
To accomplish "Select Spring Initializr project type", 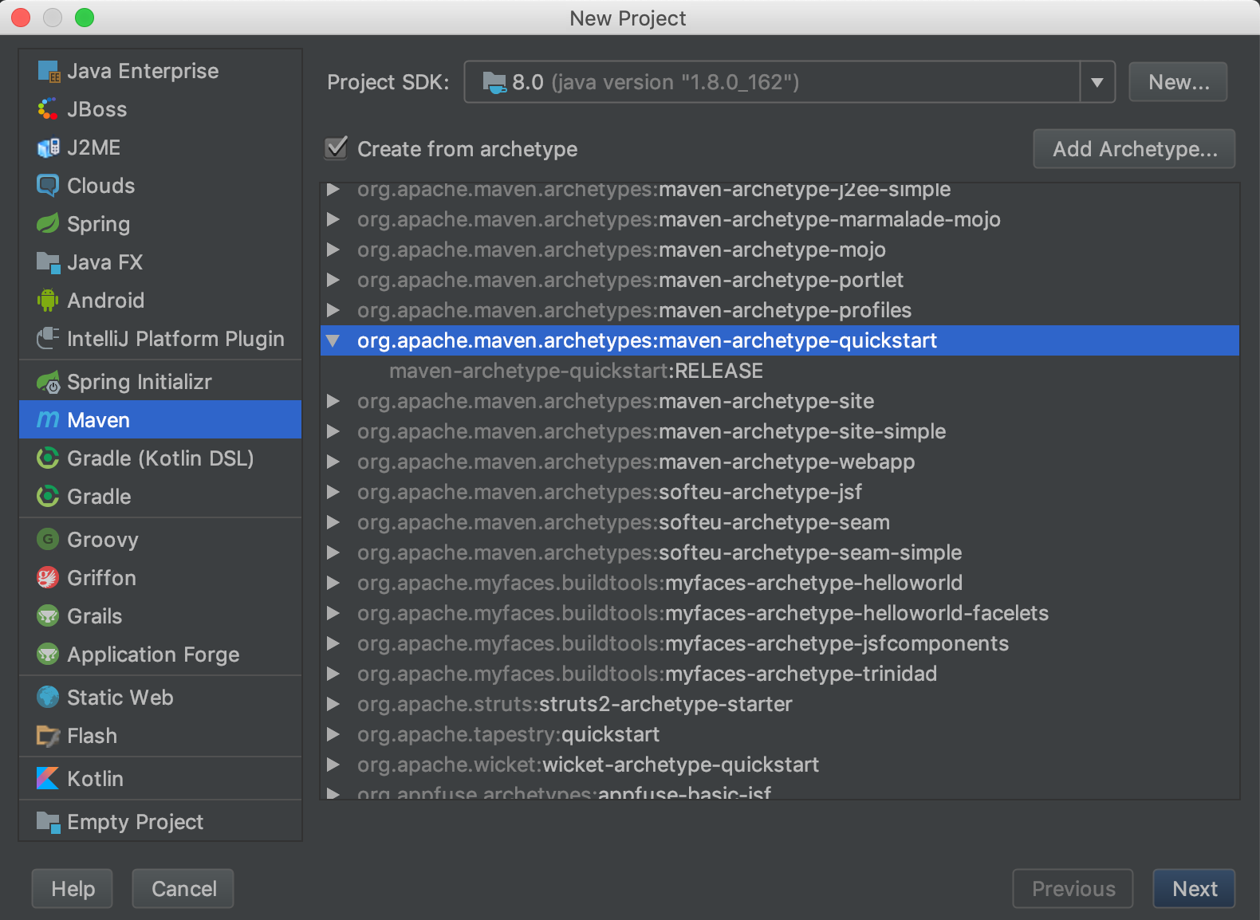I will (x=139, y=382).
